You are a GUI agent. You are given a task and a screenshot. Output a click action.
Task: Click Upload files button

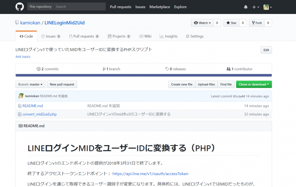coord(206,85)
